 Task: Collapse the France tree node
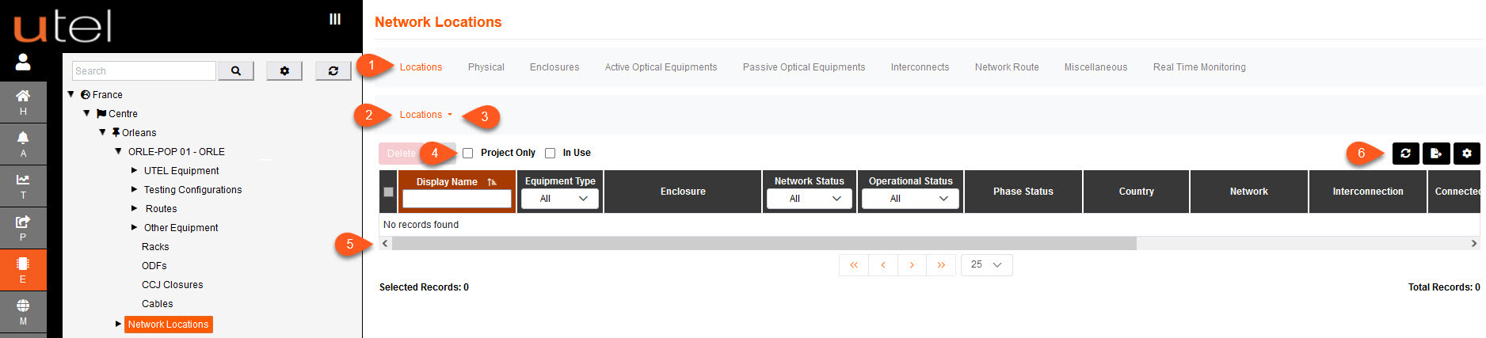point(71,94)
